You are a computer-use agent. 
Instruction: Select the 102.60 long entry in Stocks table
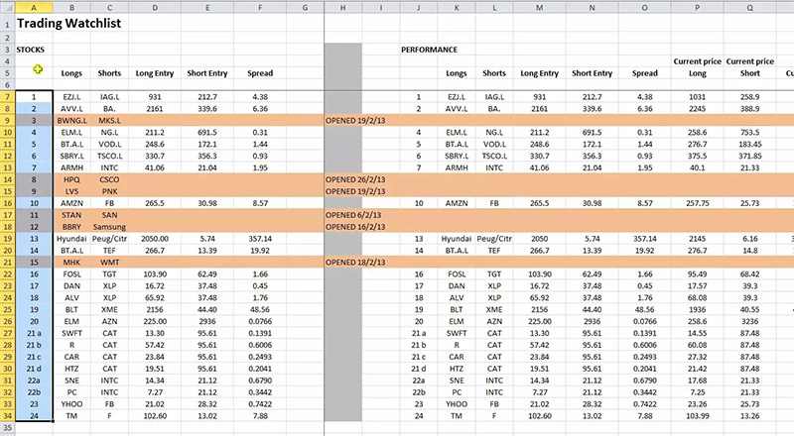[x=155, y=416]
